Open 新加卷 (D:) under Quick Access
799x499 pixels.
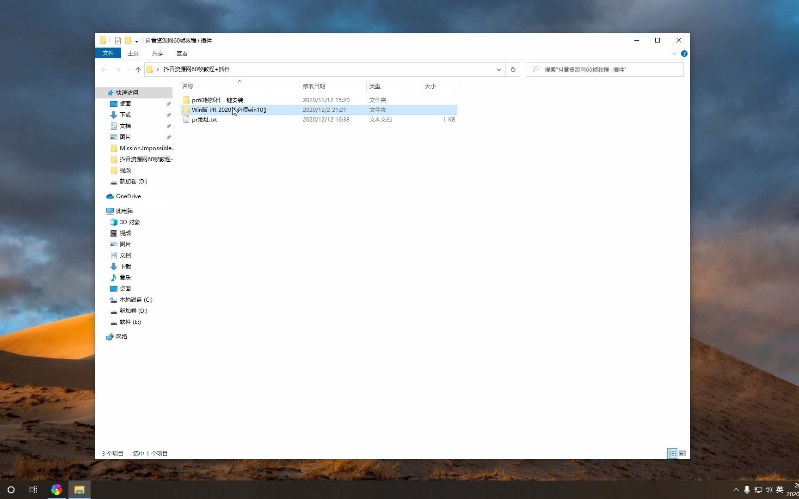coord(133,182)
